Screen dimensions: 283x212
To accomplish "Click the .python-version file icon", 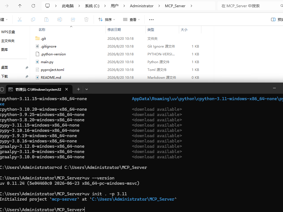I will [x=37, y=54].
